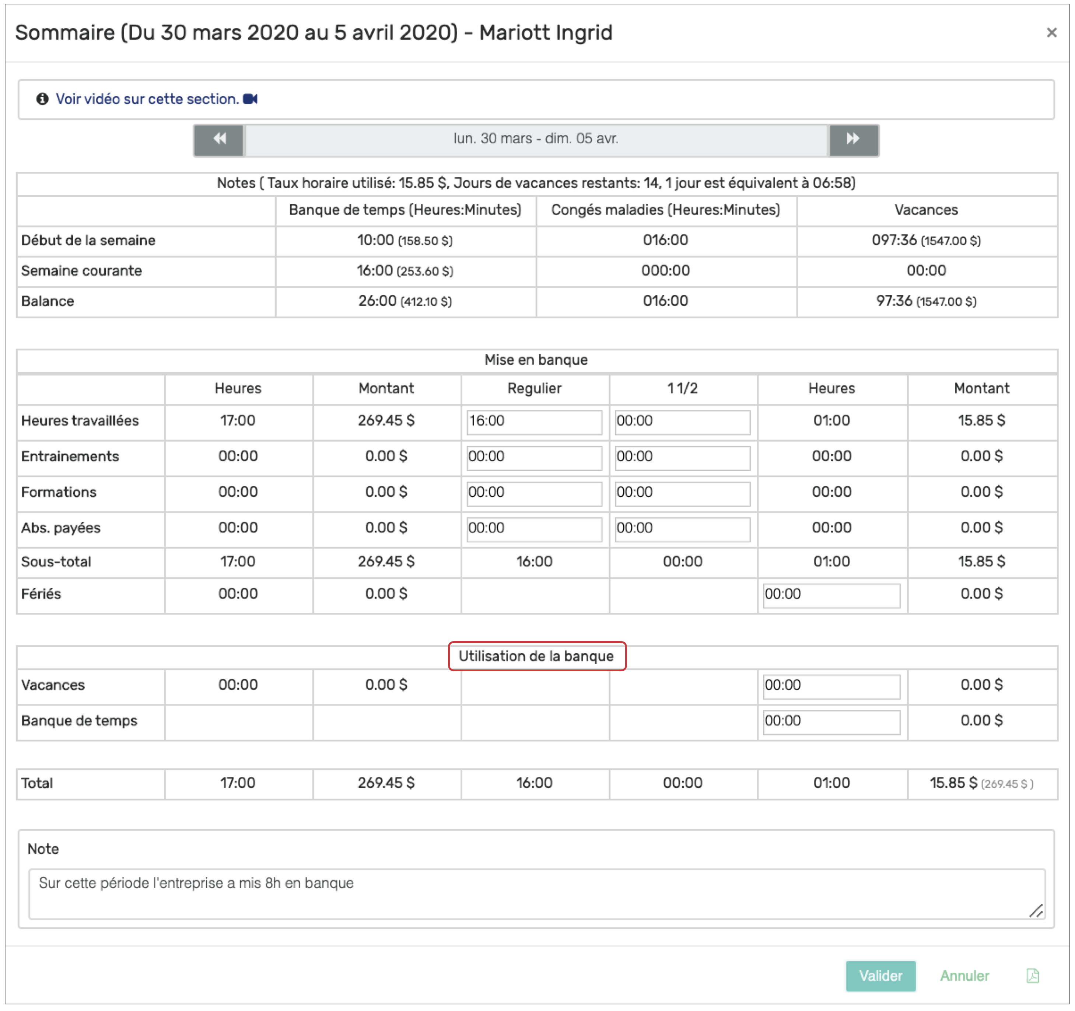The width and height of the screenshot is (1075, 1011).
Task: Click the Fériés hours input
Action: 831,595
